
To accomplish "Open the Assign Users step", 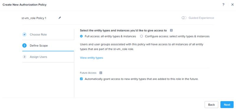I will pos(48,57).
